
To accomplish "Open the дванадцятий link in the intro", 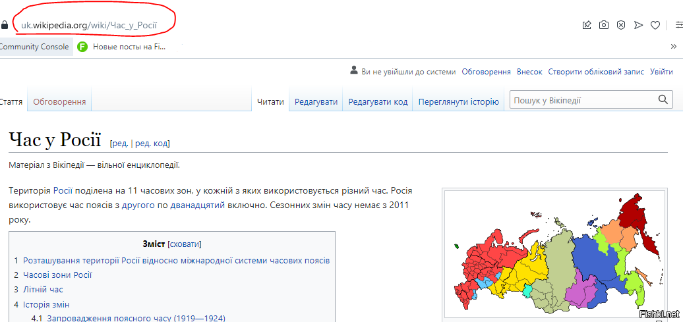I will pyautogui.click(x=197, y=205).
